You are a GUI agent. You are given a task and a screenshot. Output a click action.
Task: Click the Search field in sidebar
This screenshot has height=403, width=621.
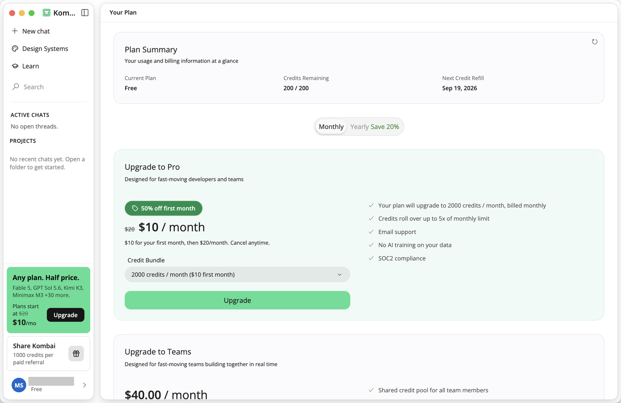48,87
